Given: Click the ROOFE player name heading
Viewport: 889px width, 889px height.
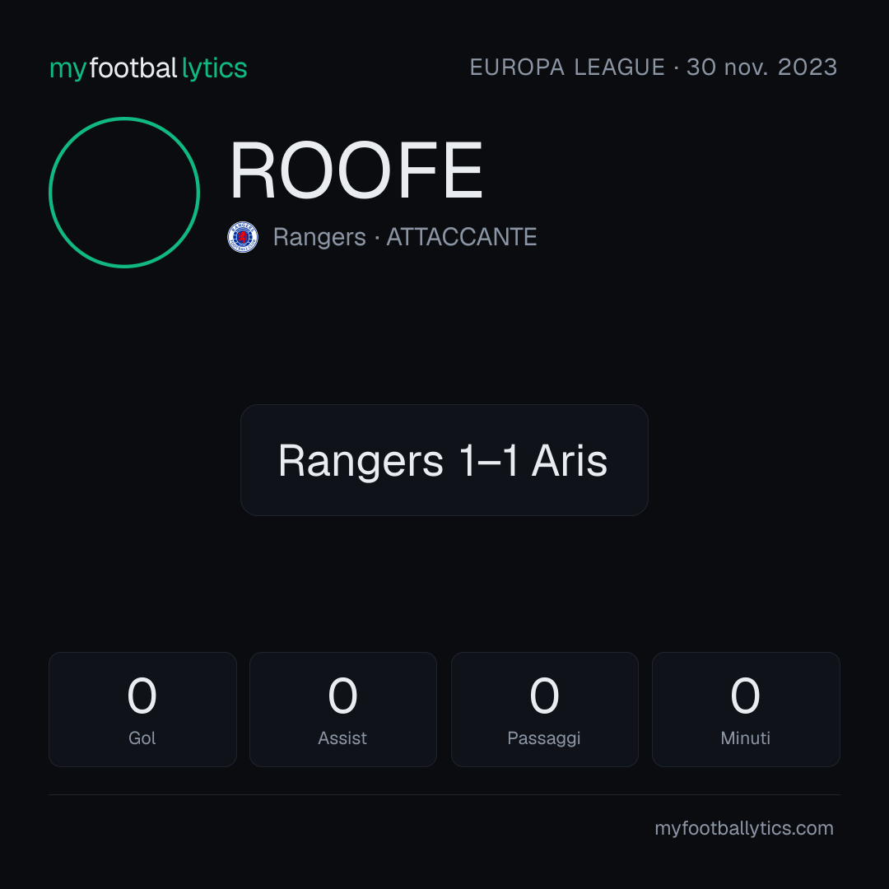Looking at the screenshot, I should pos(356,170).
